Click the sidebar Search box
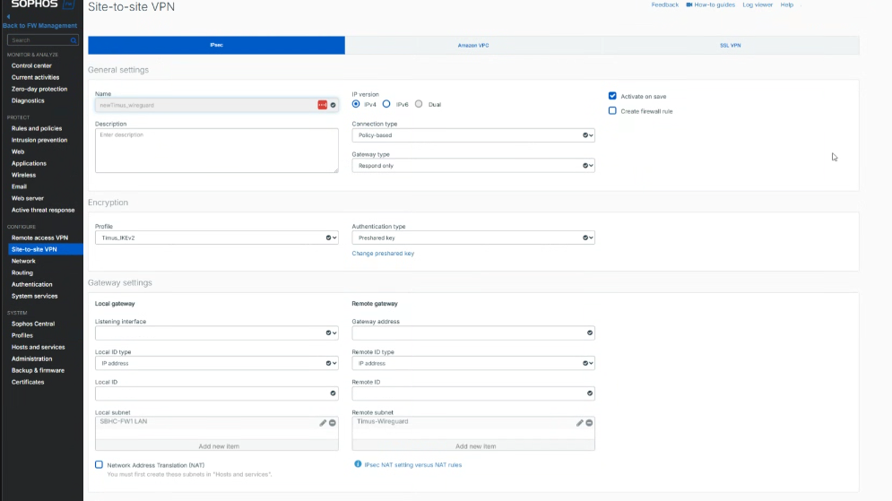This screenshot has height=501, width=892. click(43, 40)
